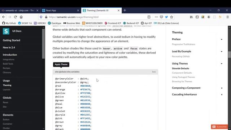Open My Github bookmark
Viewport: 231px width, 130px height.
(x=9, y=23)
